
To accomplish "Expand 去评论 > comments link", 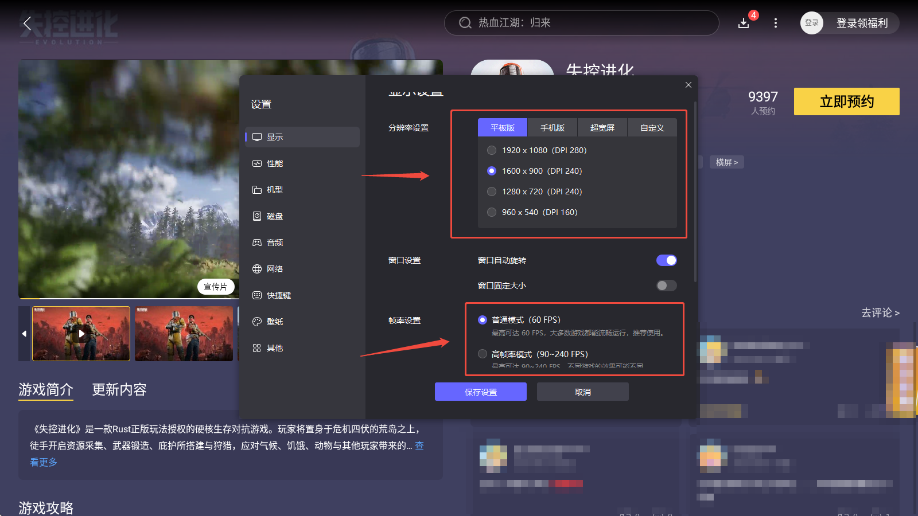I will click(880, 312).
